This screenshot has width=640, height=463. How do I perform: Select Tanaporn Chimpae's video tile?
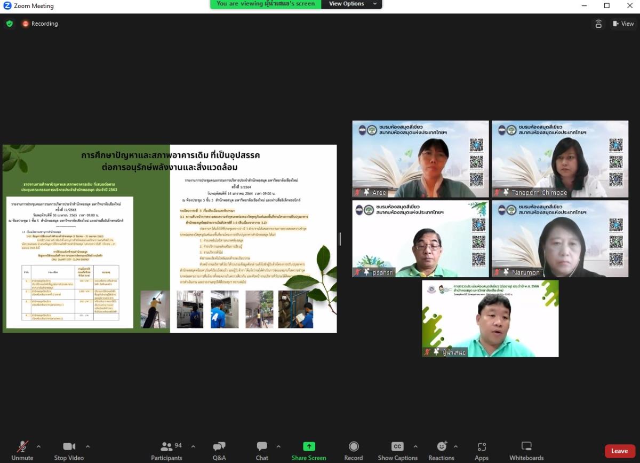pyautogui.click(x=559, y=159)
